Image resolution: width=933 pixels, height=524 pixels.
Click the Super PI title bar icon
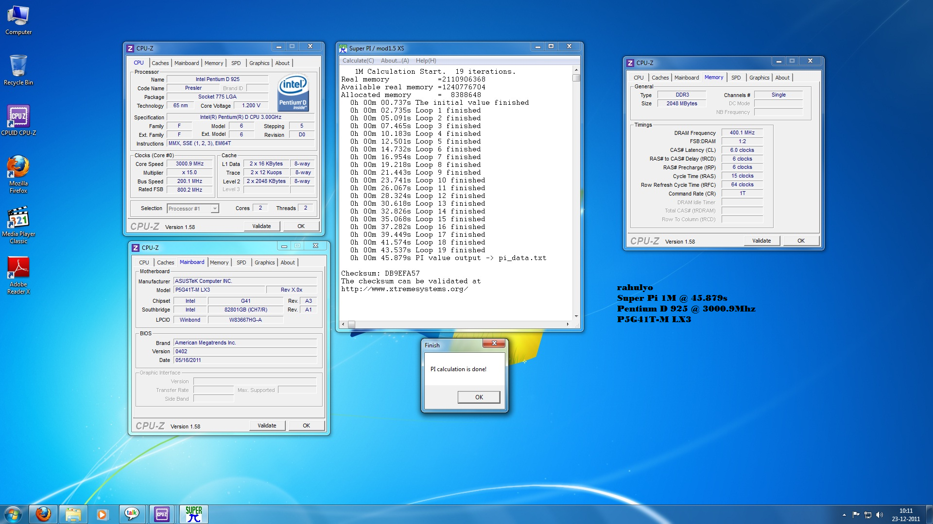pyautogui.click(x=343, y=49)
